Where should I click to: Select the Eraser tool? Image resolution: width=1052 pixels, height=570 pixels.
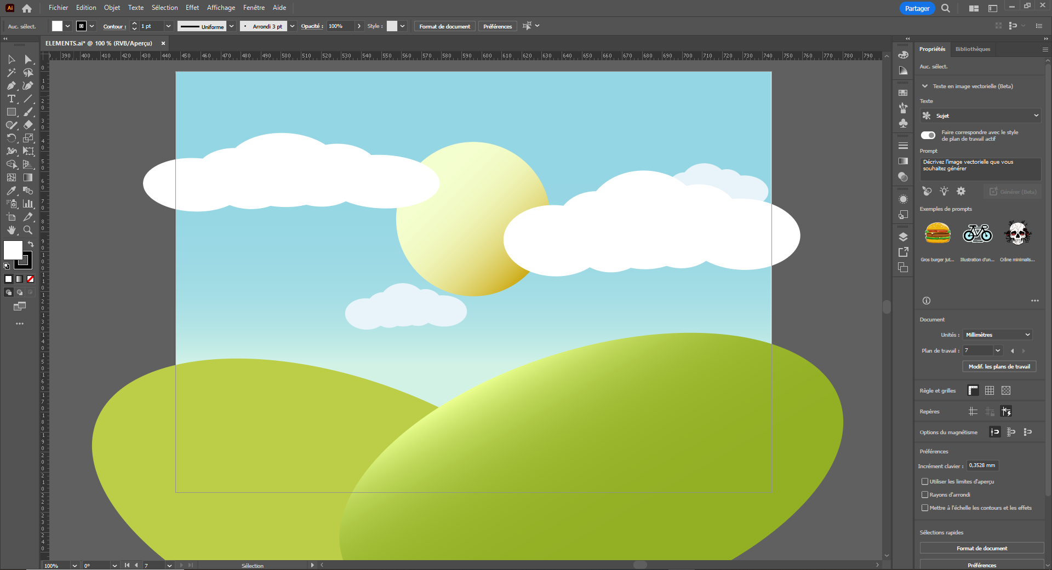click(x=28, y=125)
